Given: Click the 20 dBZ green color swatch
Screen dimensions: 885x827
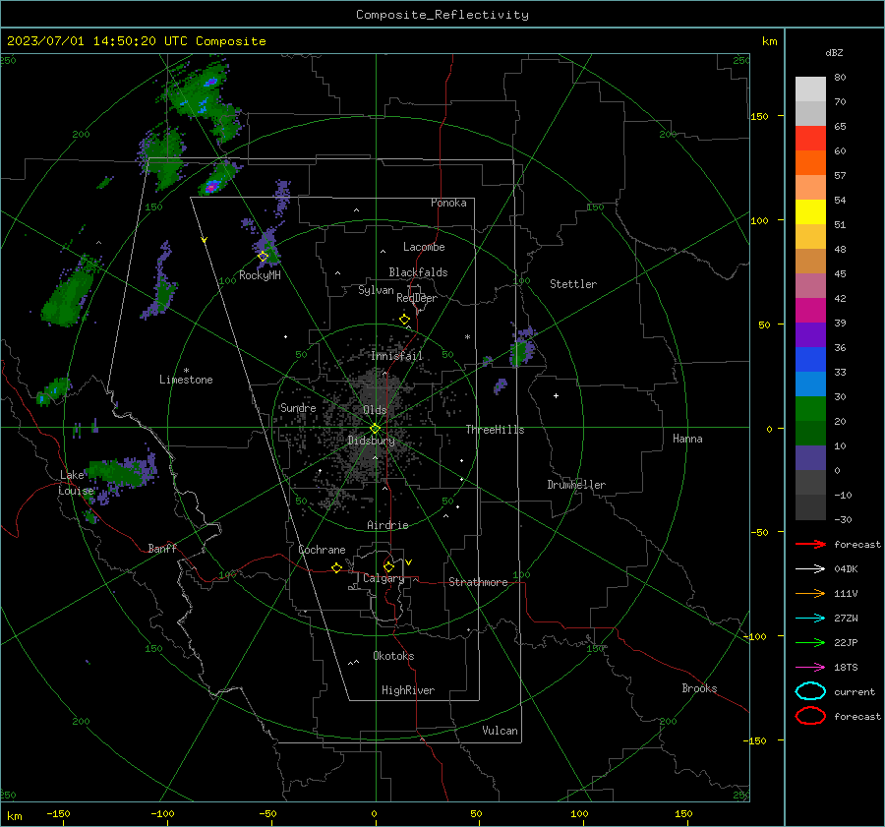Looking at the screenshot, I should [810, 408].
